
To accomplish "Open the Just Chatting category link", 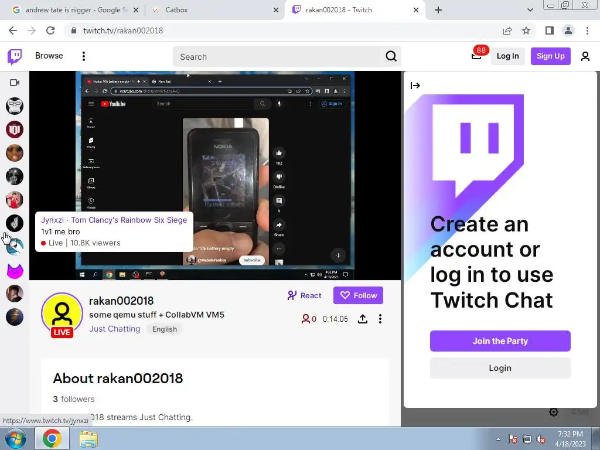I will [x=115, y=329].
